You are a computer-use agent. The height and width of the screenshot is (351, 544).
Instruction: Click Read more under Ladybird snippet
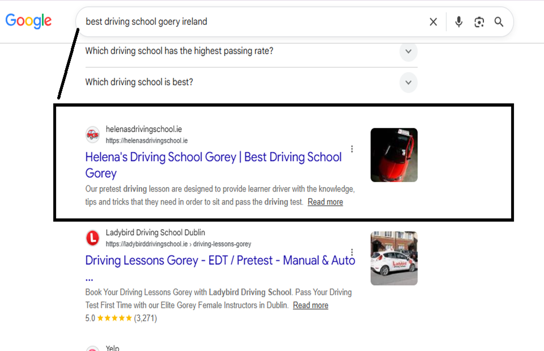click(311, 305)
